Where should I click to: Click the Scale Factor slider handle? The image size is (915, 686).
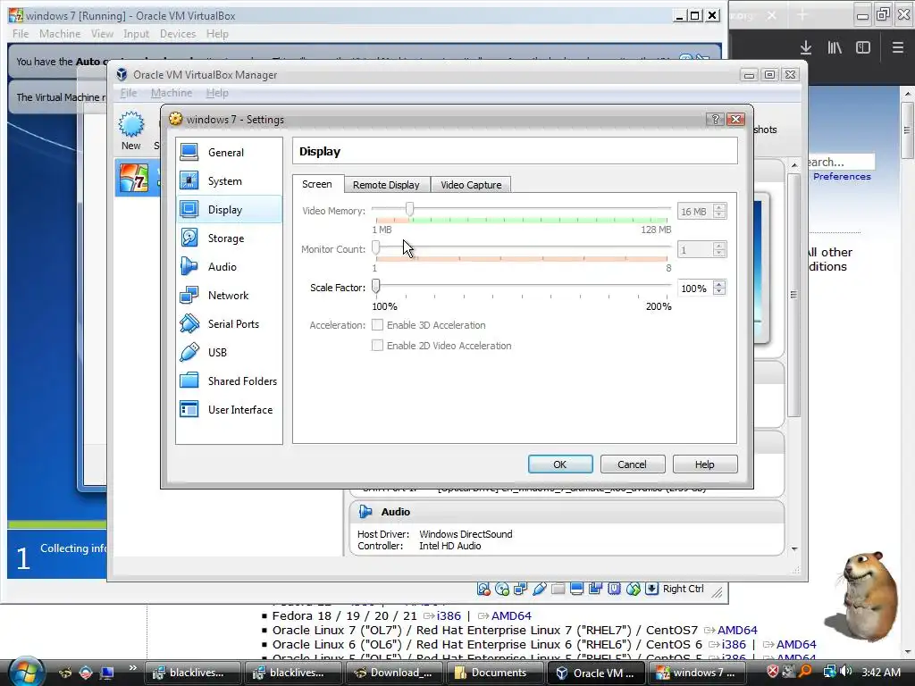tap(376, 286)
